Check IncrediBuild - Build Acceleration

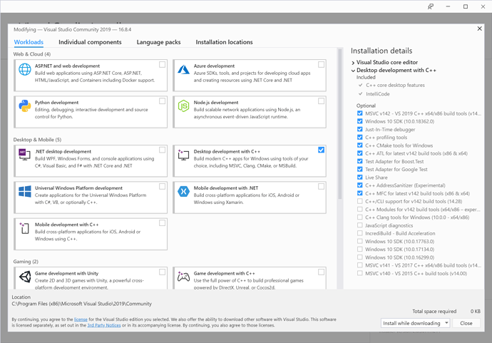359,233
